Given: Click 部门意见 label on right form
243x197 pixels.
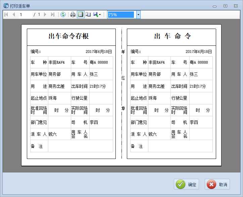Looking at the screenshot, I should pyautogui.click(x=139, y=122).
